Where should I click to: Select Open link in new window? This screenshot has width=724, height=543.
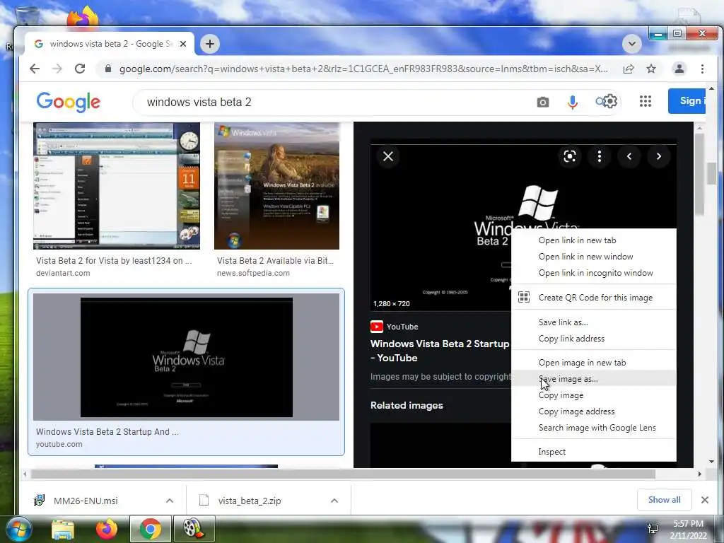click(x=594, y=257)
